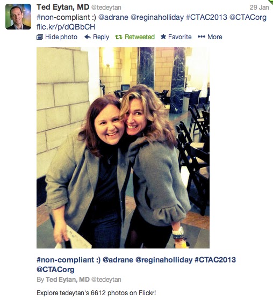Expand the More options menu
Screen dimensions: 273x300
click(215, 36)
